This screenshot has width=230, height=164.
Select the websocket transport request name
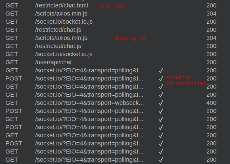[x=89, y=103]
